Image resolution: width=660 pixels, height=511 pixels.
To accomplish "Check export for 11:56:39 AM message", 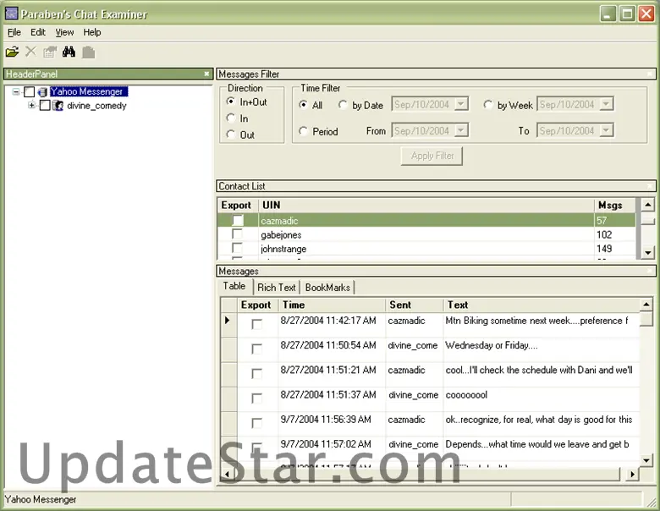I will point(256,423).
